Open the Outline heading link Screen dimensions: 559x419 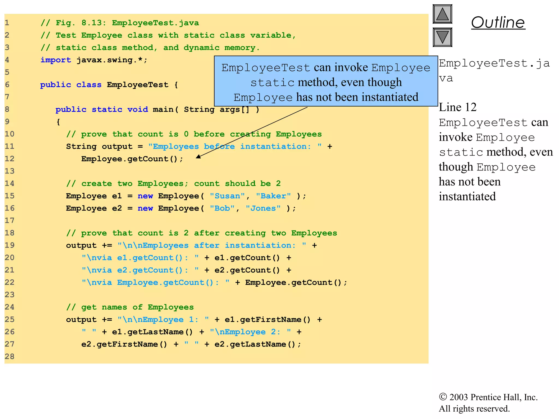click(x=498, y=22)
